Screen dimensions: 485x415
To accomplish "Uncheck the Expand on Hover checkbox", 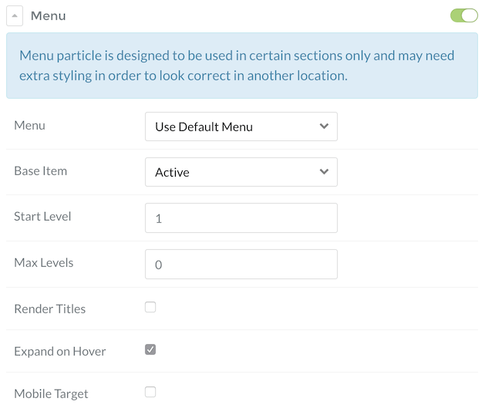I will (150, 349).
